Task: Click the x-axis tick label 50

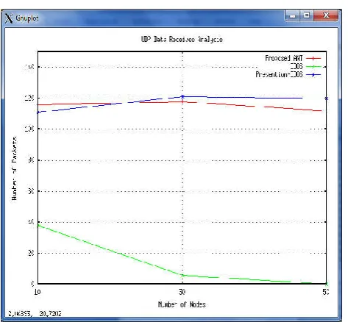Action: tap(326, 292)
